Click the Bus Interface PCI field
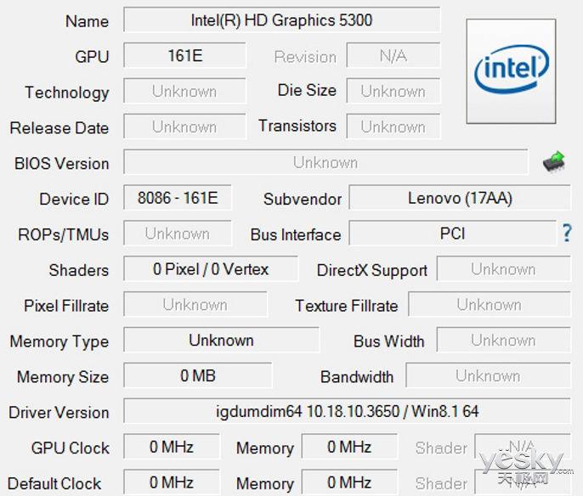 coord(452,234)
